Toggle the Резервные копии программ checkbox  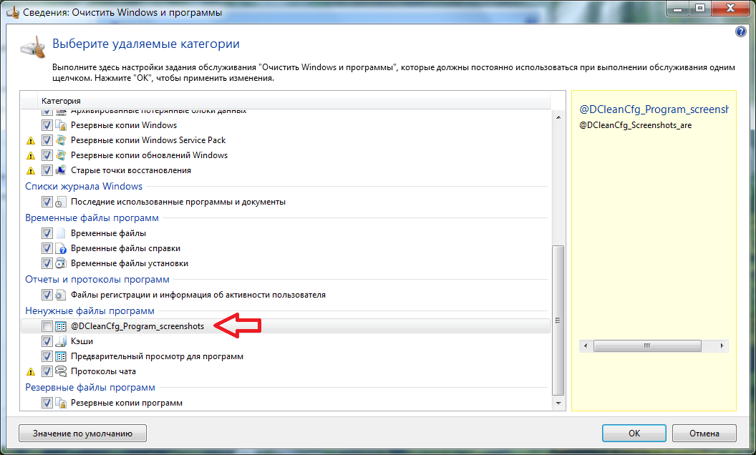47,403
